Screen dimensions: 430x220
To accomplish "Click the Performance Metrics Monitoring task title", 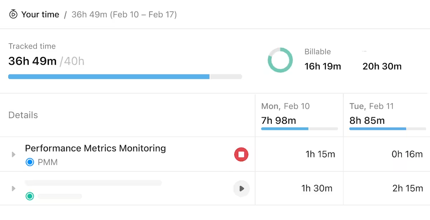I will coord(95,148).
